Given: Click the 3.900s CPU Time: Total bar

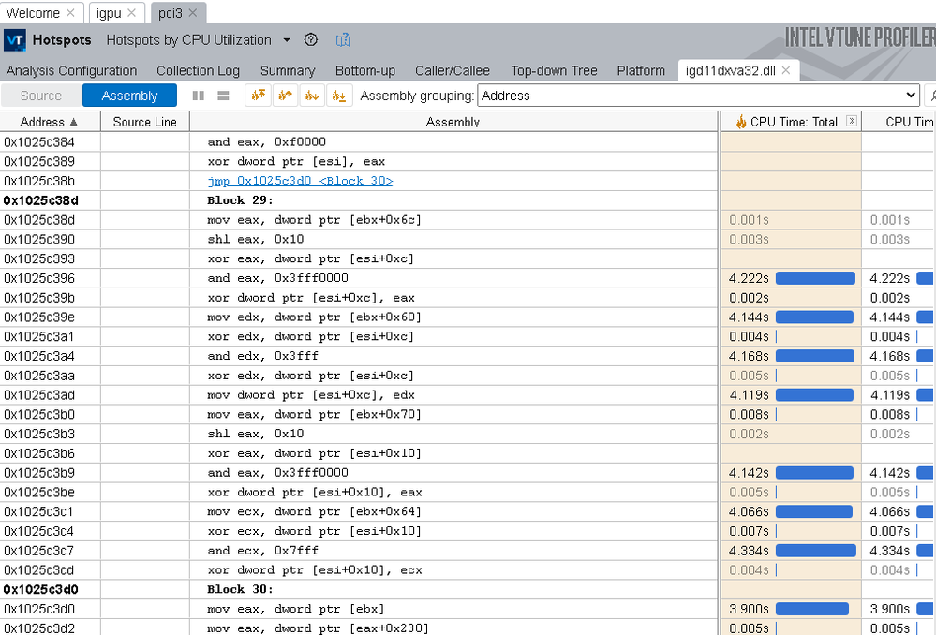Looking at the screenshot, I should click(811, 609).
